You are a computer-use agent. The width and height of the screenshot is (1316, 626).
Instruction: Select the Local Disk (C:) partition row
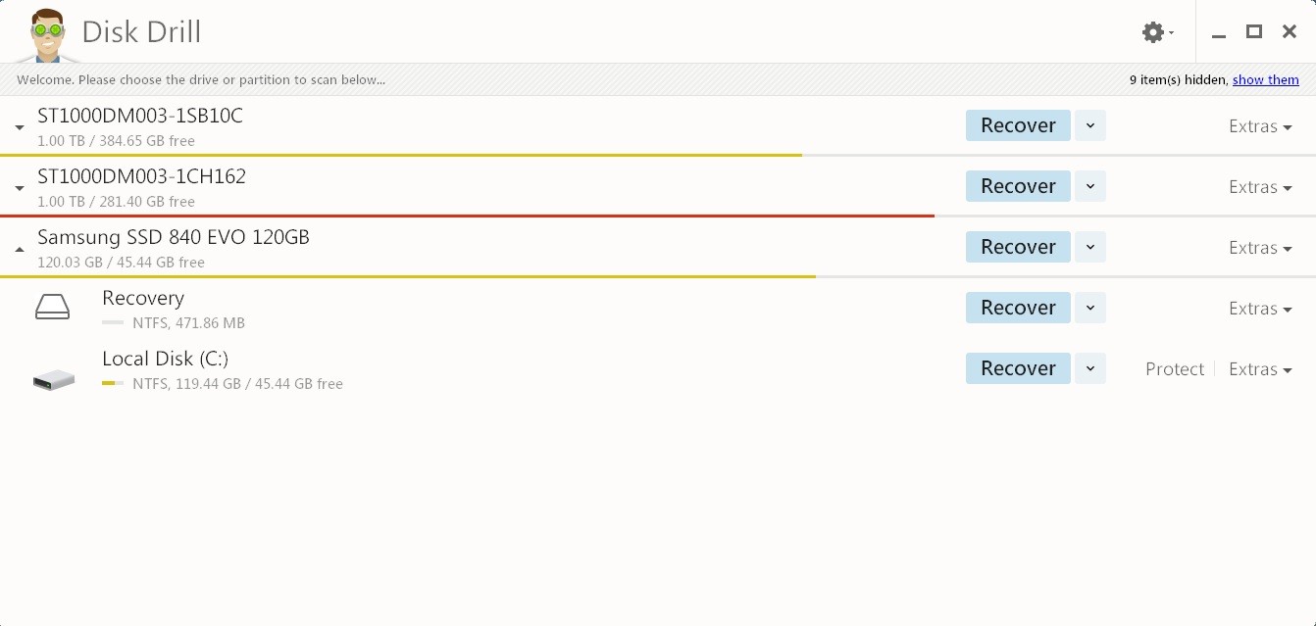588,369
